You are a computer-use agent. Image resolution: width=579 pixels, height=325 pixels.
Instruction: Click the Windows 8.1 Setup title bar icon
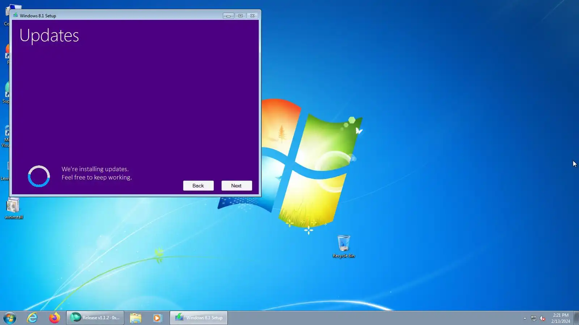[x=16, y=15]
